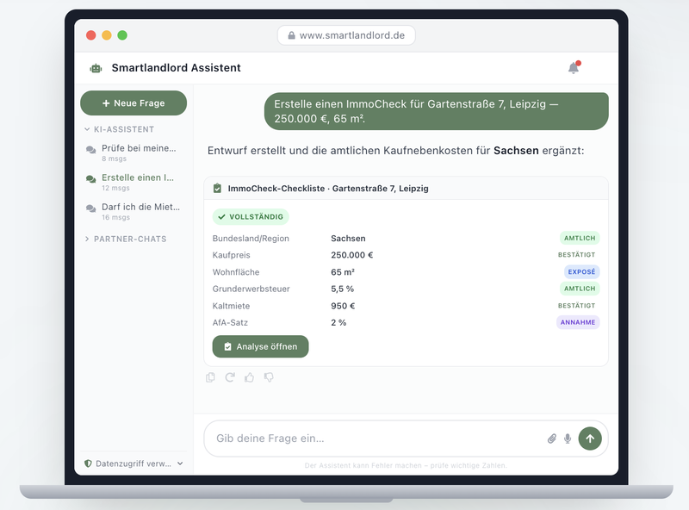
Task: Click the BESTÄTIGT label for Kaltmiete
Action: coord(576,306)
